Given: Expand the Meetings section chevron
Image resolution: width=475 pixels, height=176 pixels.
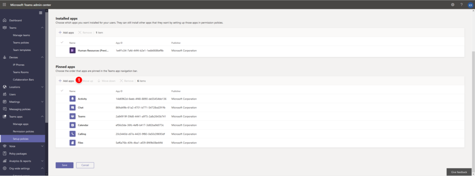Looking at the screenshot, I should [42, 102].
